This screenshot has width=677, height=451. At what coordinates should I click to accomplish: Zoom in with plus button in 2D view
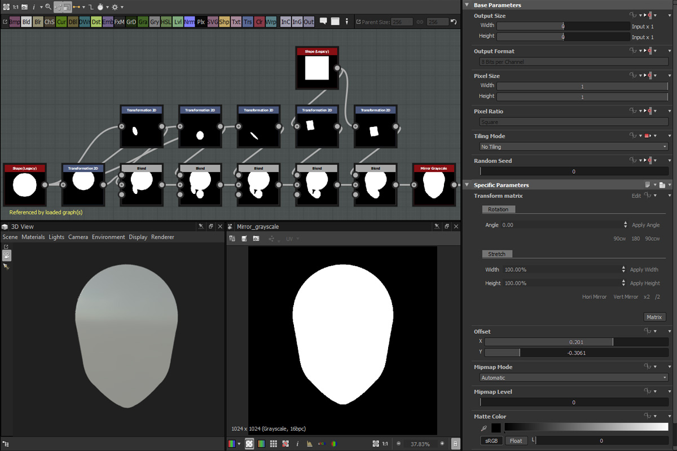(x=442, y=444)
